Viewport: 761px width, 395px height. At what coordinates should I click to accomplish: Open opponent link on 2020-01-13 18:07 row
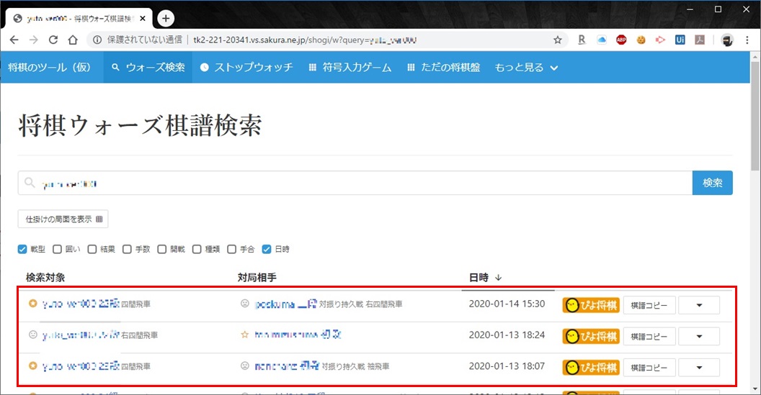[287, 366]
